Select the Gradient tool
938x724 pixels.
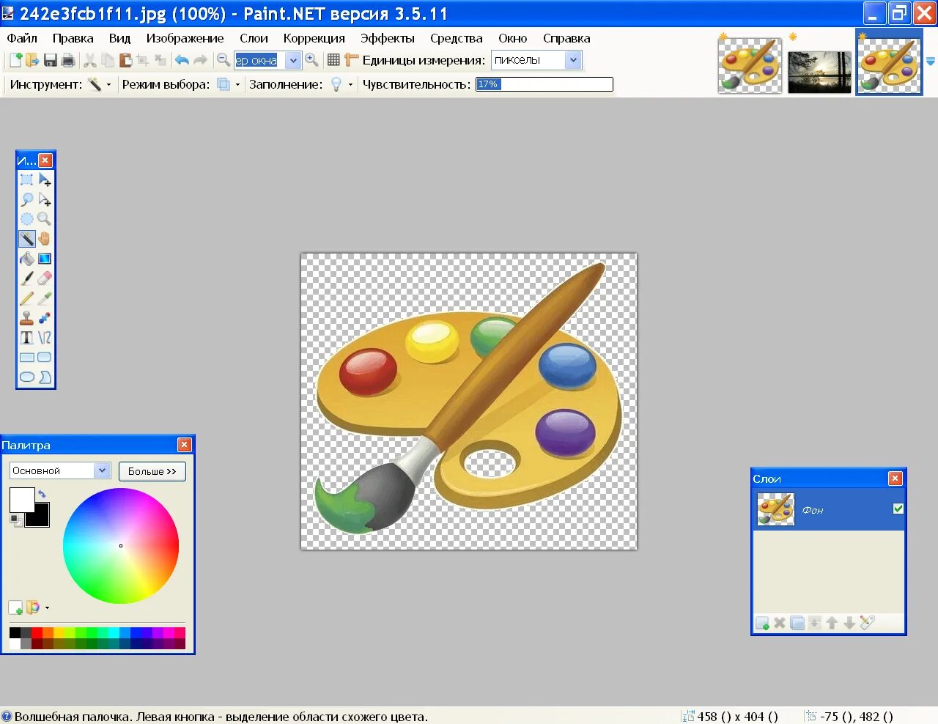click(x=45, y=258)
